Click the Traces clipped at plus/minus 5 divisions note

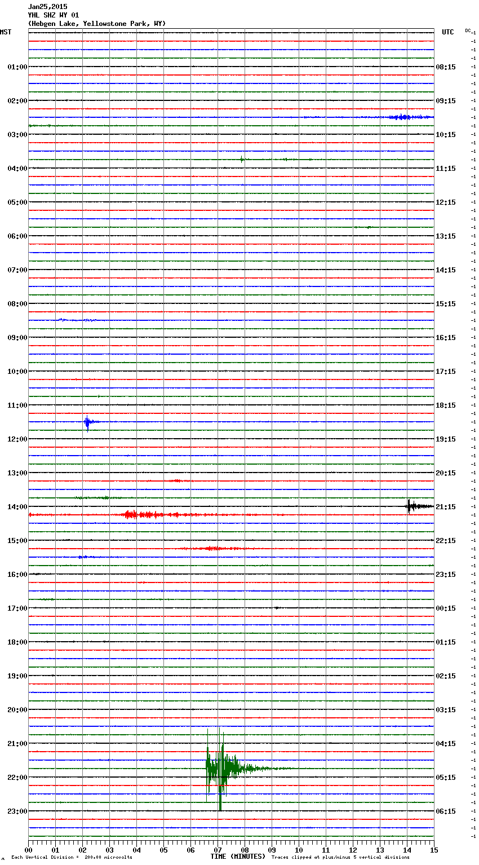[x=340, y=858]
